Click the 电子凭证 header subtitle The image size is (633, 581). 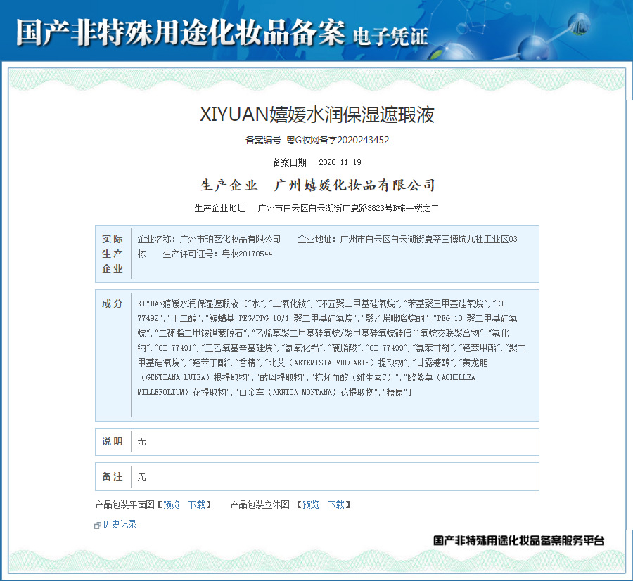(x=390, y=37)
